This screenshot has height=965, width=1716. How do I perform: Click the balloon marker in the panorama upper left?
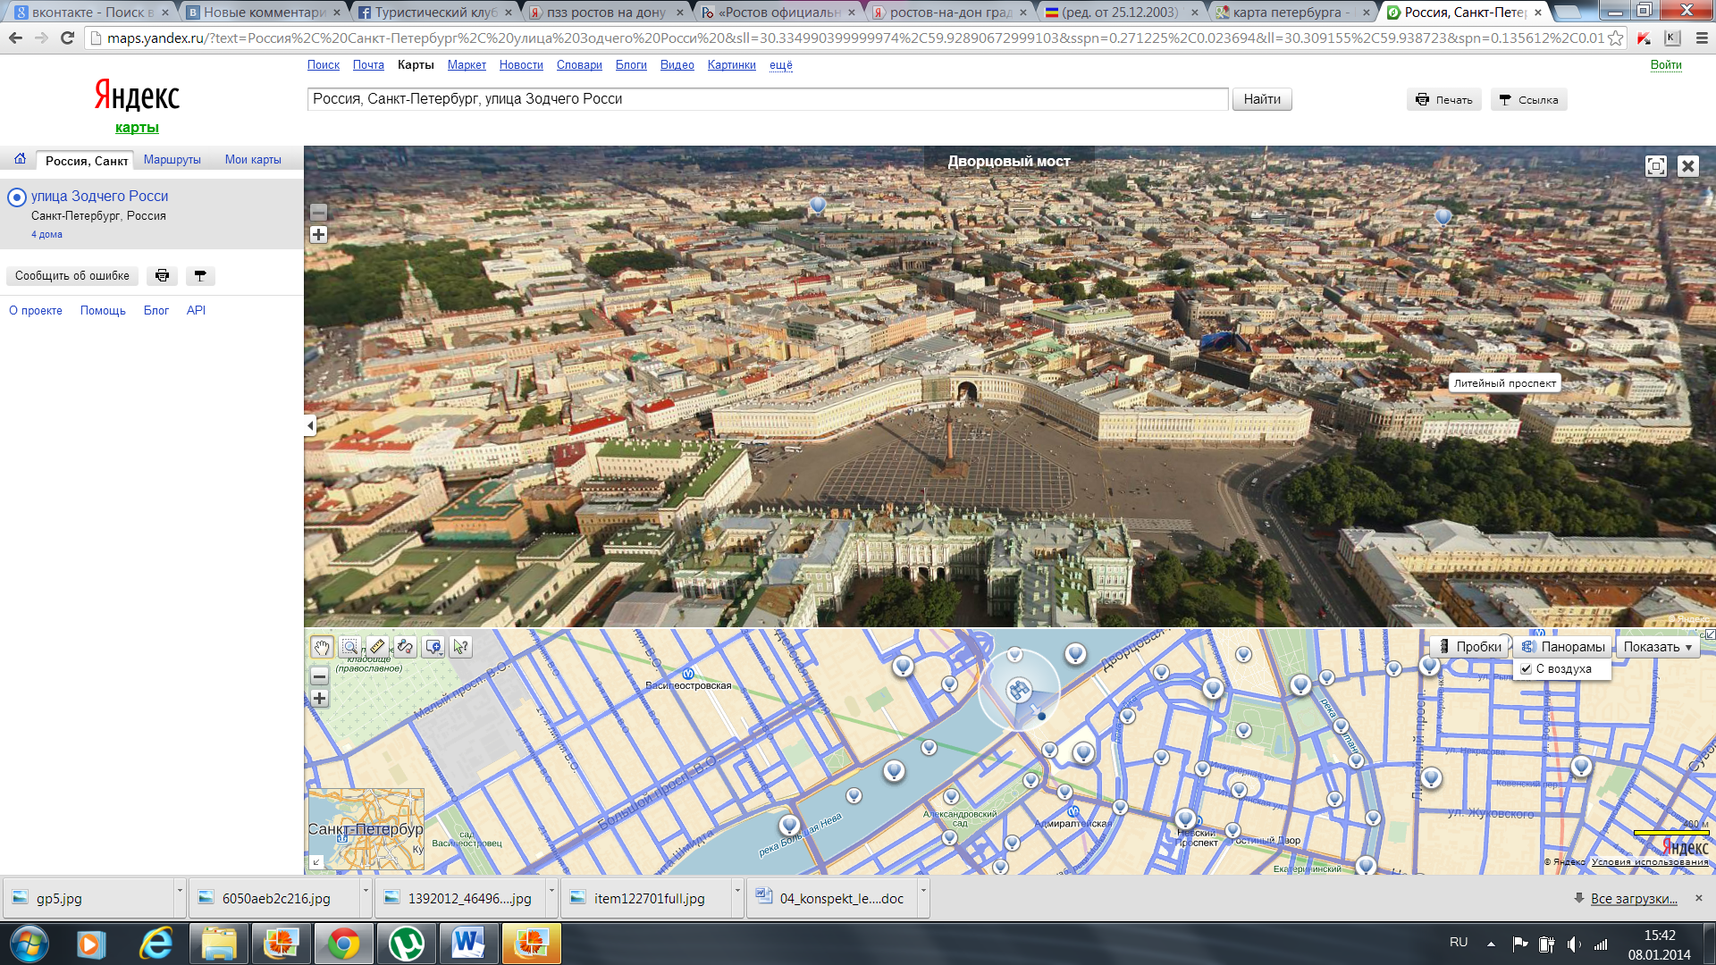[x=818, y=206]
